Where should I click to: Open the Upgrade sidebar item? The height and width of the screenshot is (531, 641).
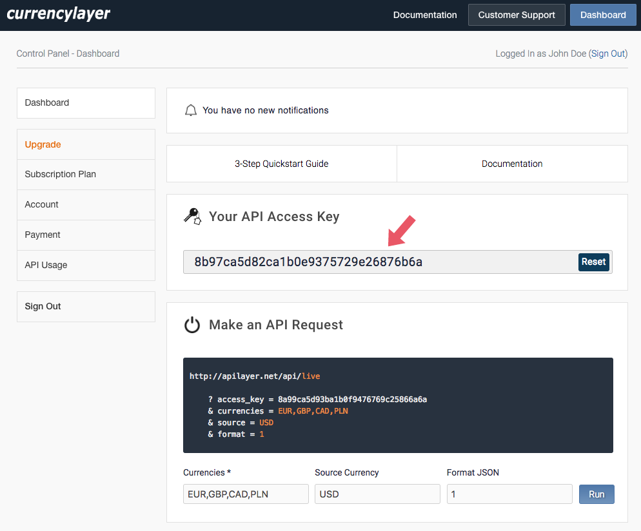86,144
